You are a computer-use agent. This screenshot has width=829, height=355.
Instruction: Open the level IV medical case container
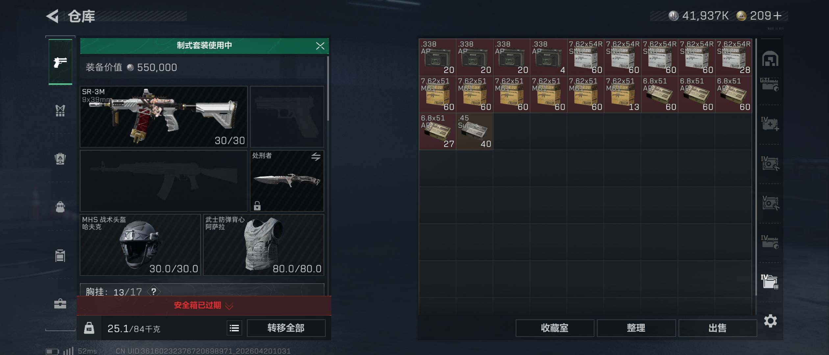(770, 124)
